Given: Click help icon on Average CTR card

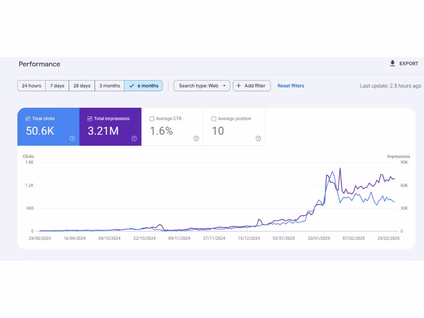Looking at the screenshot, I should (196, 138).
